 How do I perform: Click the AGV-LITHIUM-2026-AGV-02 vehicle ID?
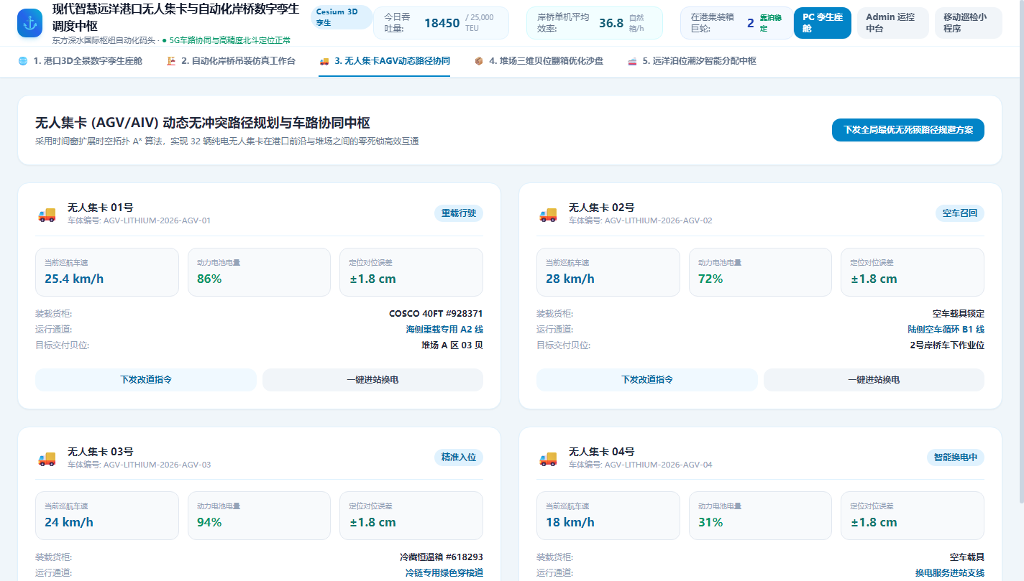(x=659, y=220)
